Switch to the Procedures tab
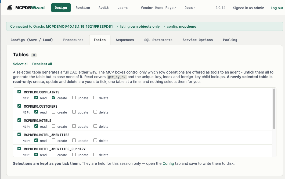Viewport: 285px width, 179px height. point(73,40)
